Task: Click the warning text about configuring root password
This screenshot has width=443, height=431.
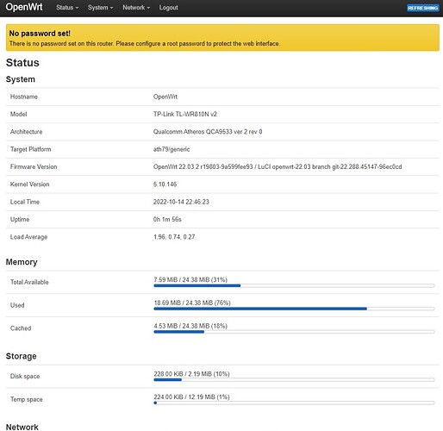Action: click(x=144, y=44)
